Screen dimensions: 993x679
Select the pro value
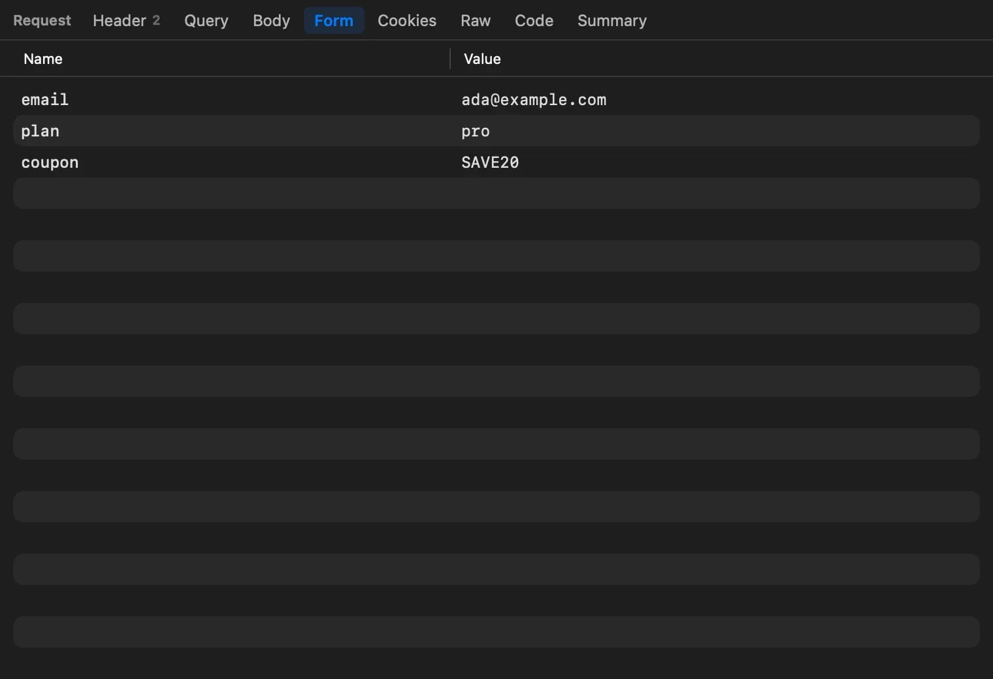pos(476,131)
